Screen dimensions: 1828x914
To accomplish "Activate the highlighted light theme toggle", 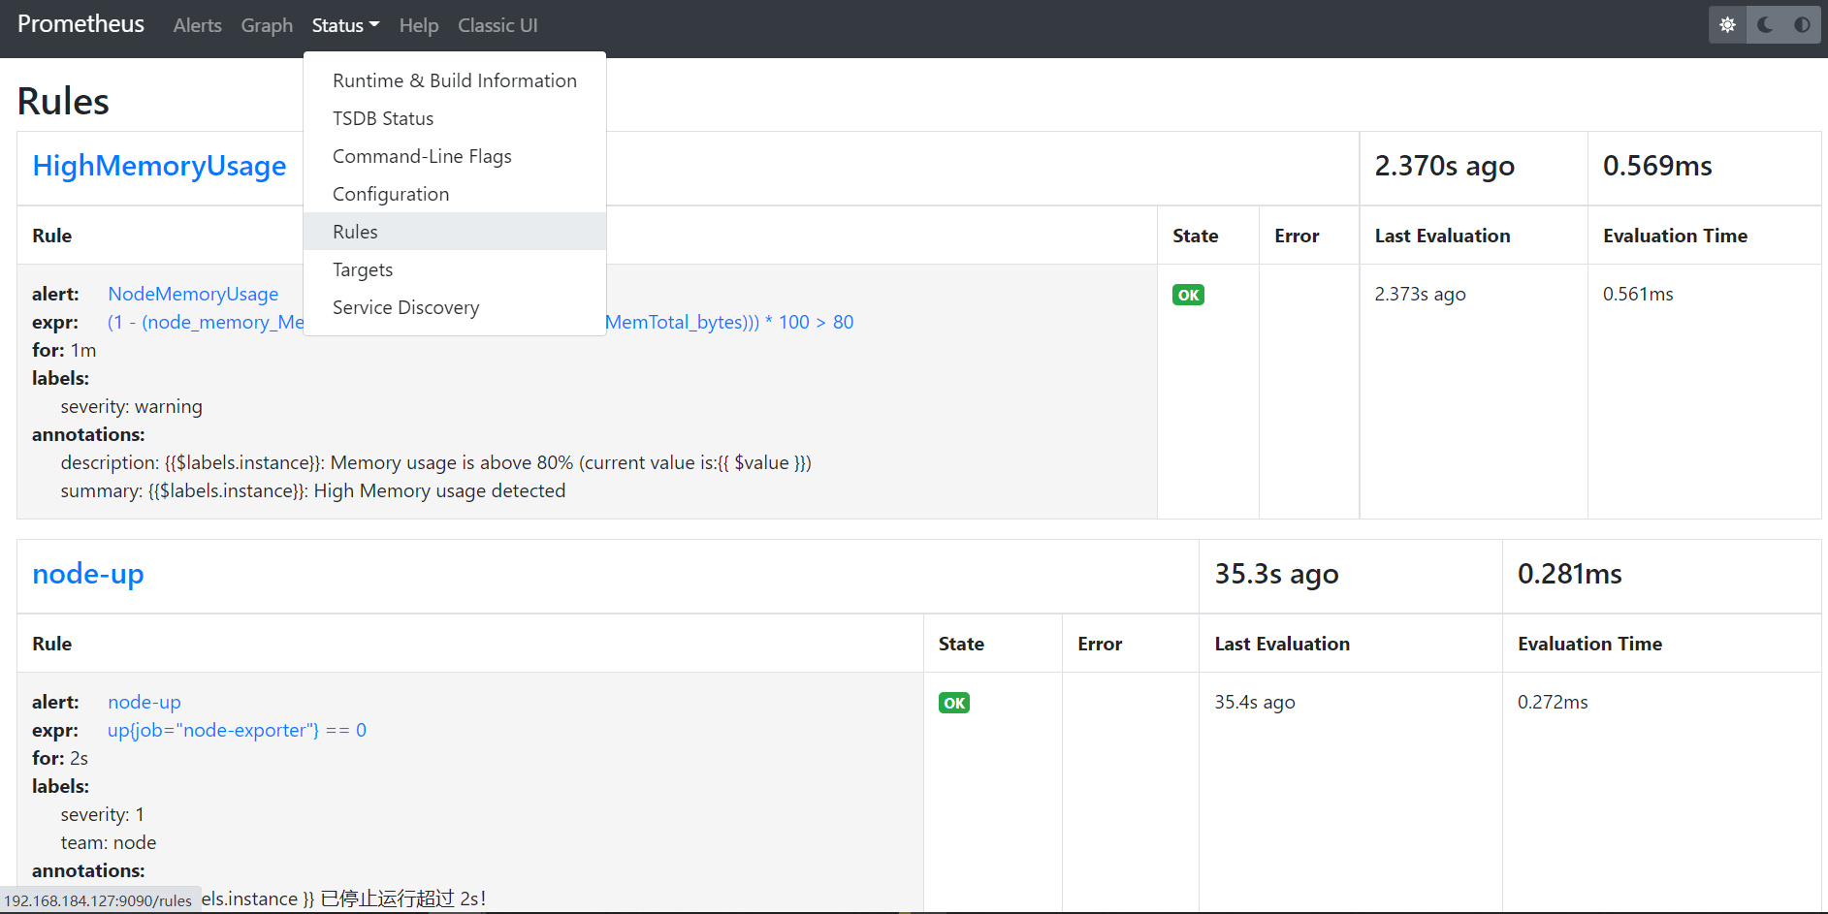I will pyautogui.click(x=1727, y=24).
